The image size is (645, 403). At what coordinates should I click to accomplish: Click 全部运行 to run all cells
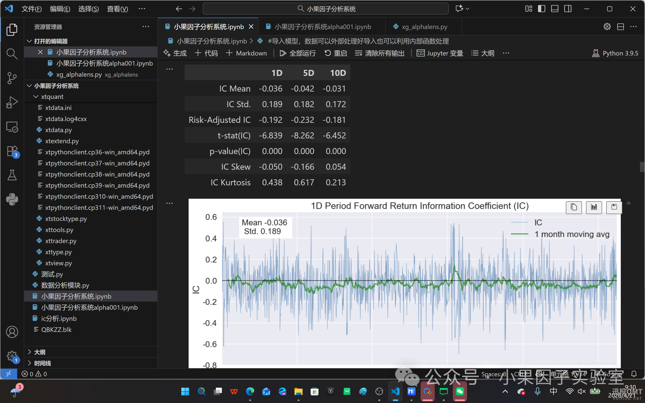point(298,53)
